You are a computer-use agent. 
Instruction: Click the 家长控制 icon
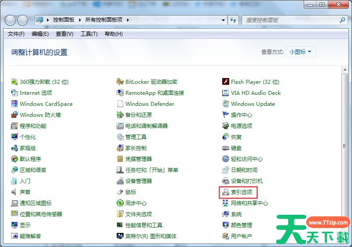coord(120,148)
